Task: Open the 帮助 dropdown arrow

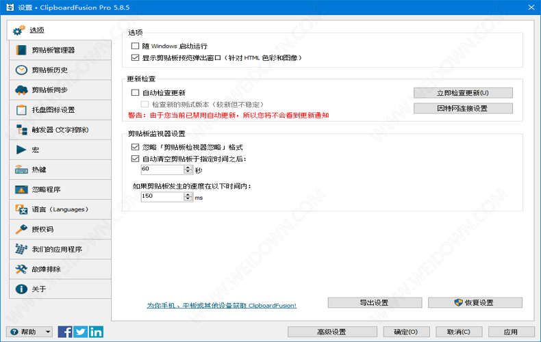Action: coord(48,332)
